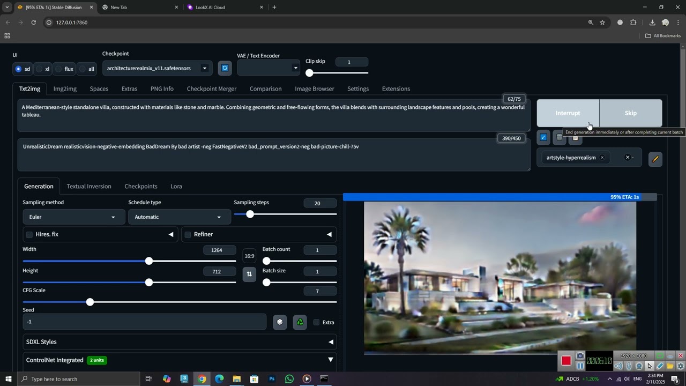Swap width and height with the arrows button
686x386 pixels.
[x=249, y=274]
